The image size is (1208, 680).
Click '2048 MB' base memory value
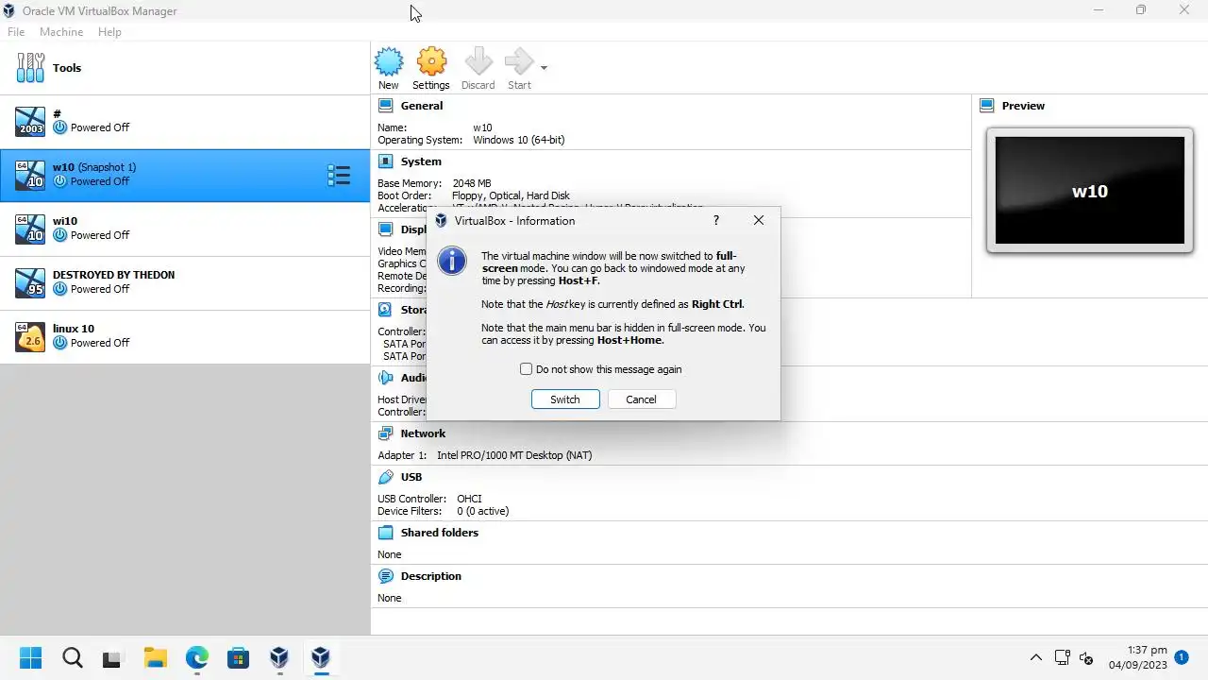coord(472,183)
